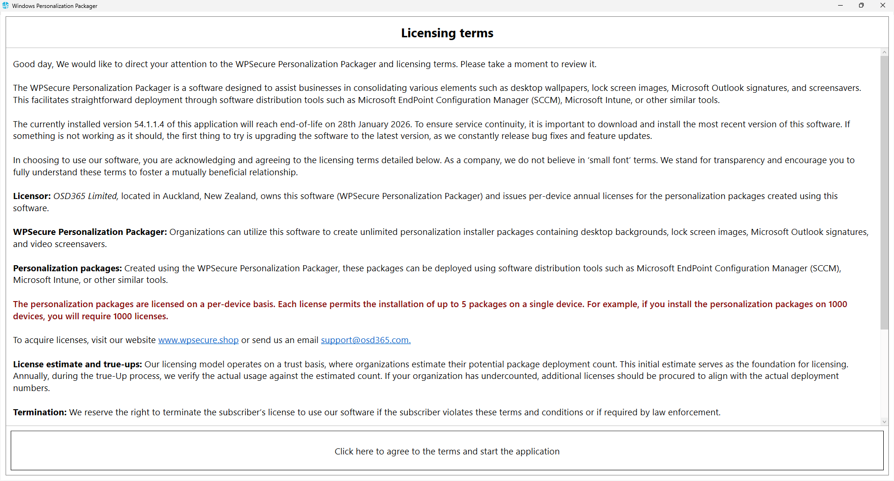Click the bold Licensor: label

click(32, 196)
